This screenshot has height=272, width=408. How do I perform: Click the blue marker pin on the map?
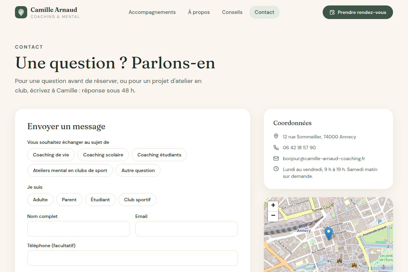[328, 234]
